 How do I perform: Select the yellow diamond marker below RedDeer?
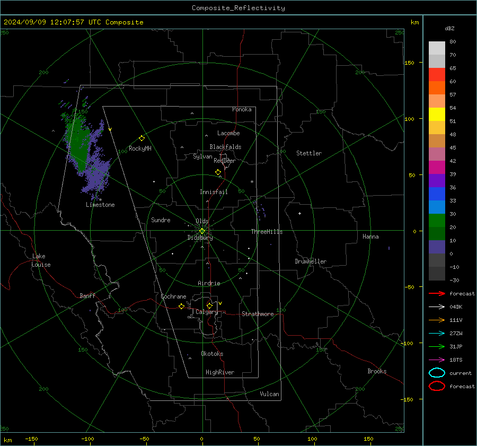click(218, 172)
